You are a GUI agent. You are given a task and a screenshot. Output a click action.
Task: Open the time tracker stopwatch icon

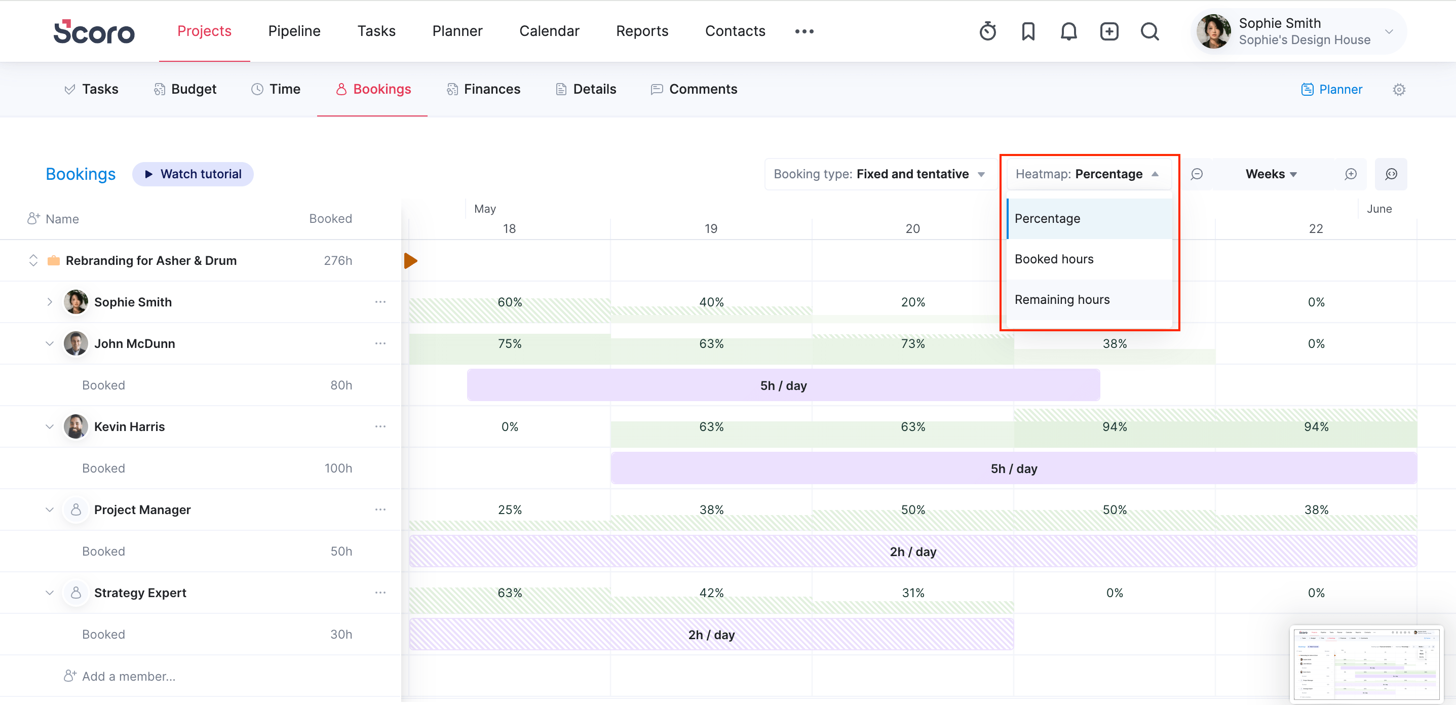(987, 31)
